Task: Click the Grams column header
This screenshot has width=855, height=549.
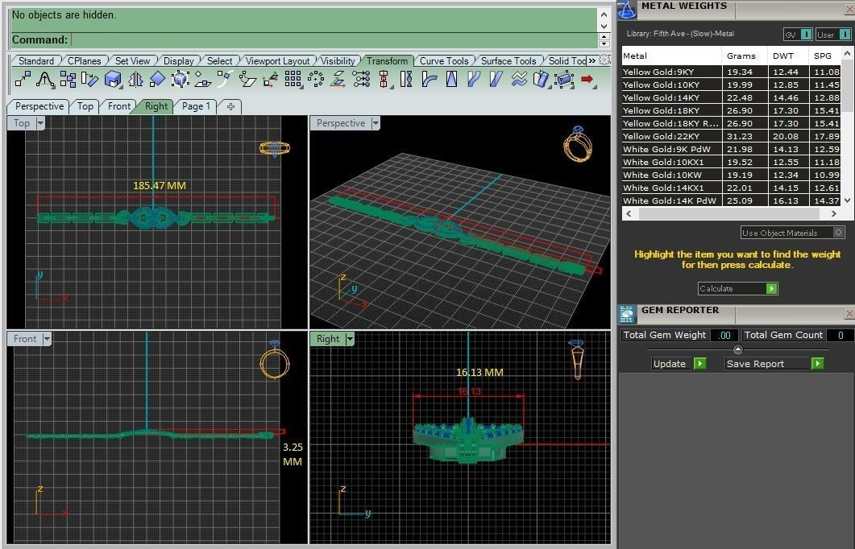Action: 745,56
